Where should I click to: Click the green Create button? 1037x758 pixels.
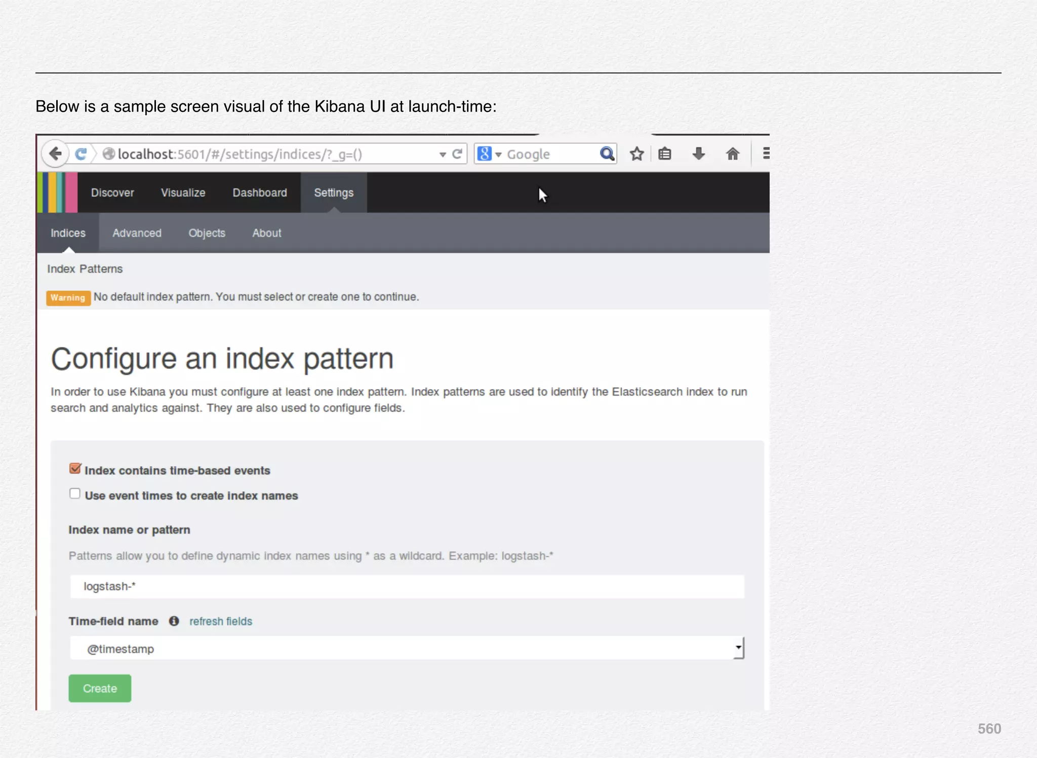tap(100, 688)
